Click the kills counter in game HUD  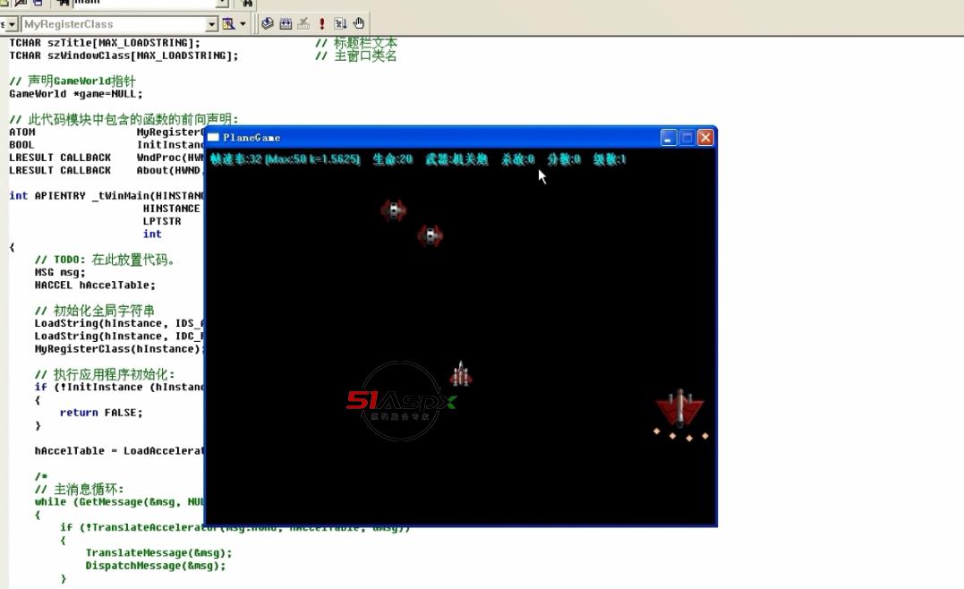pos(517,159)
